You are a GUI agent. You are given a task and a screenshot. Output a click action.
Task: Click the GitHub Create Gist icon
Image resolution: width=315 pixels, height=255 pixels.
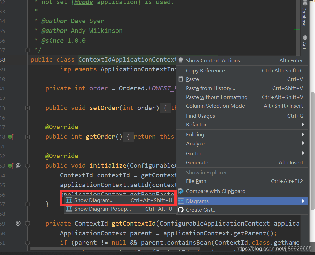click(x=181, y=210)
